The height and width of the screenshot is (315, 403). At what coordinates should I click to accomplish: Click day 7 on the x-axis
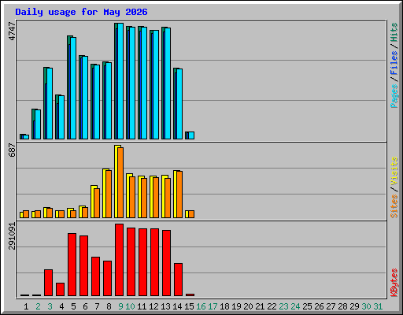pos(97,306)
